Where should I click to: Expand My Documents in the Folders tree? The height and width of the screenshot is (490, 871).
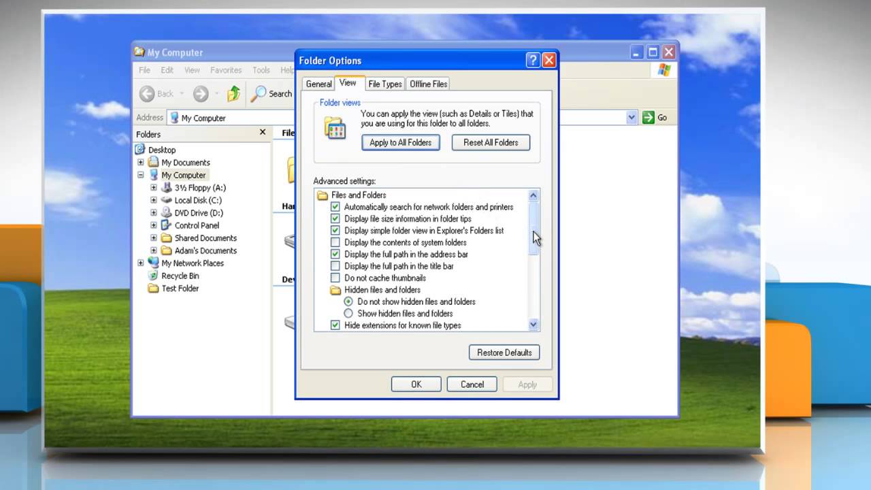coord(141,163)
